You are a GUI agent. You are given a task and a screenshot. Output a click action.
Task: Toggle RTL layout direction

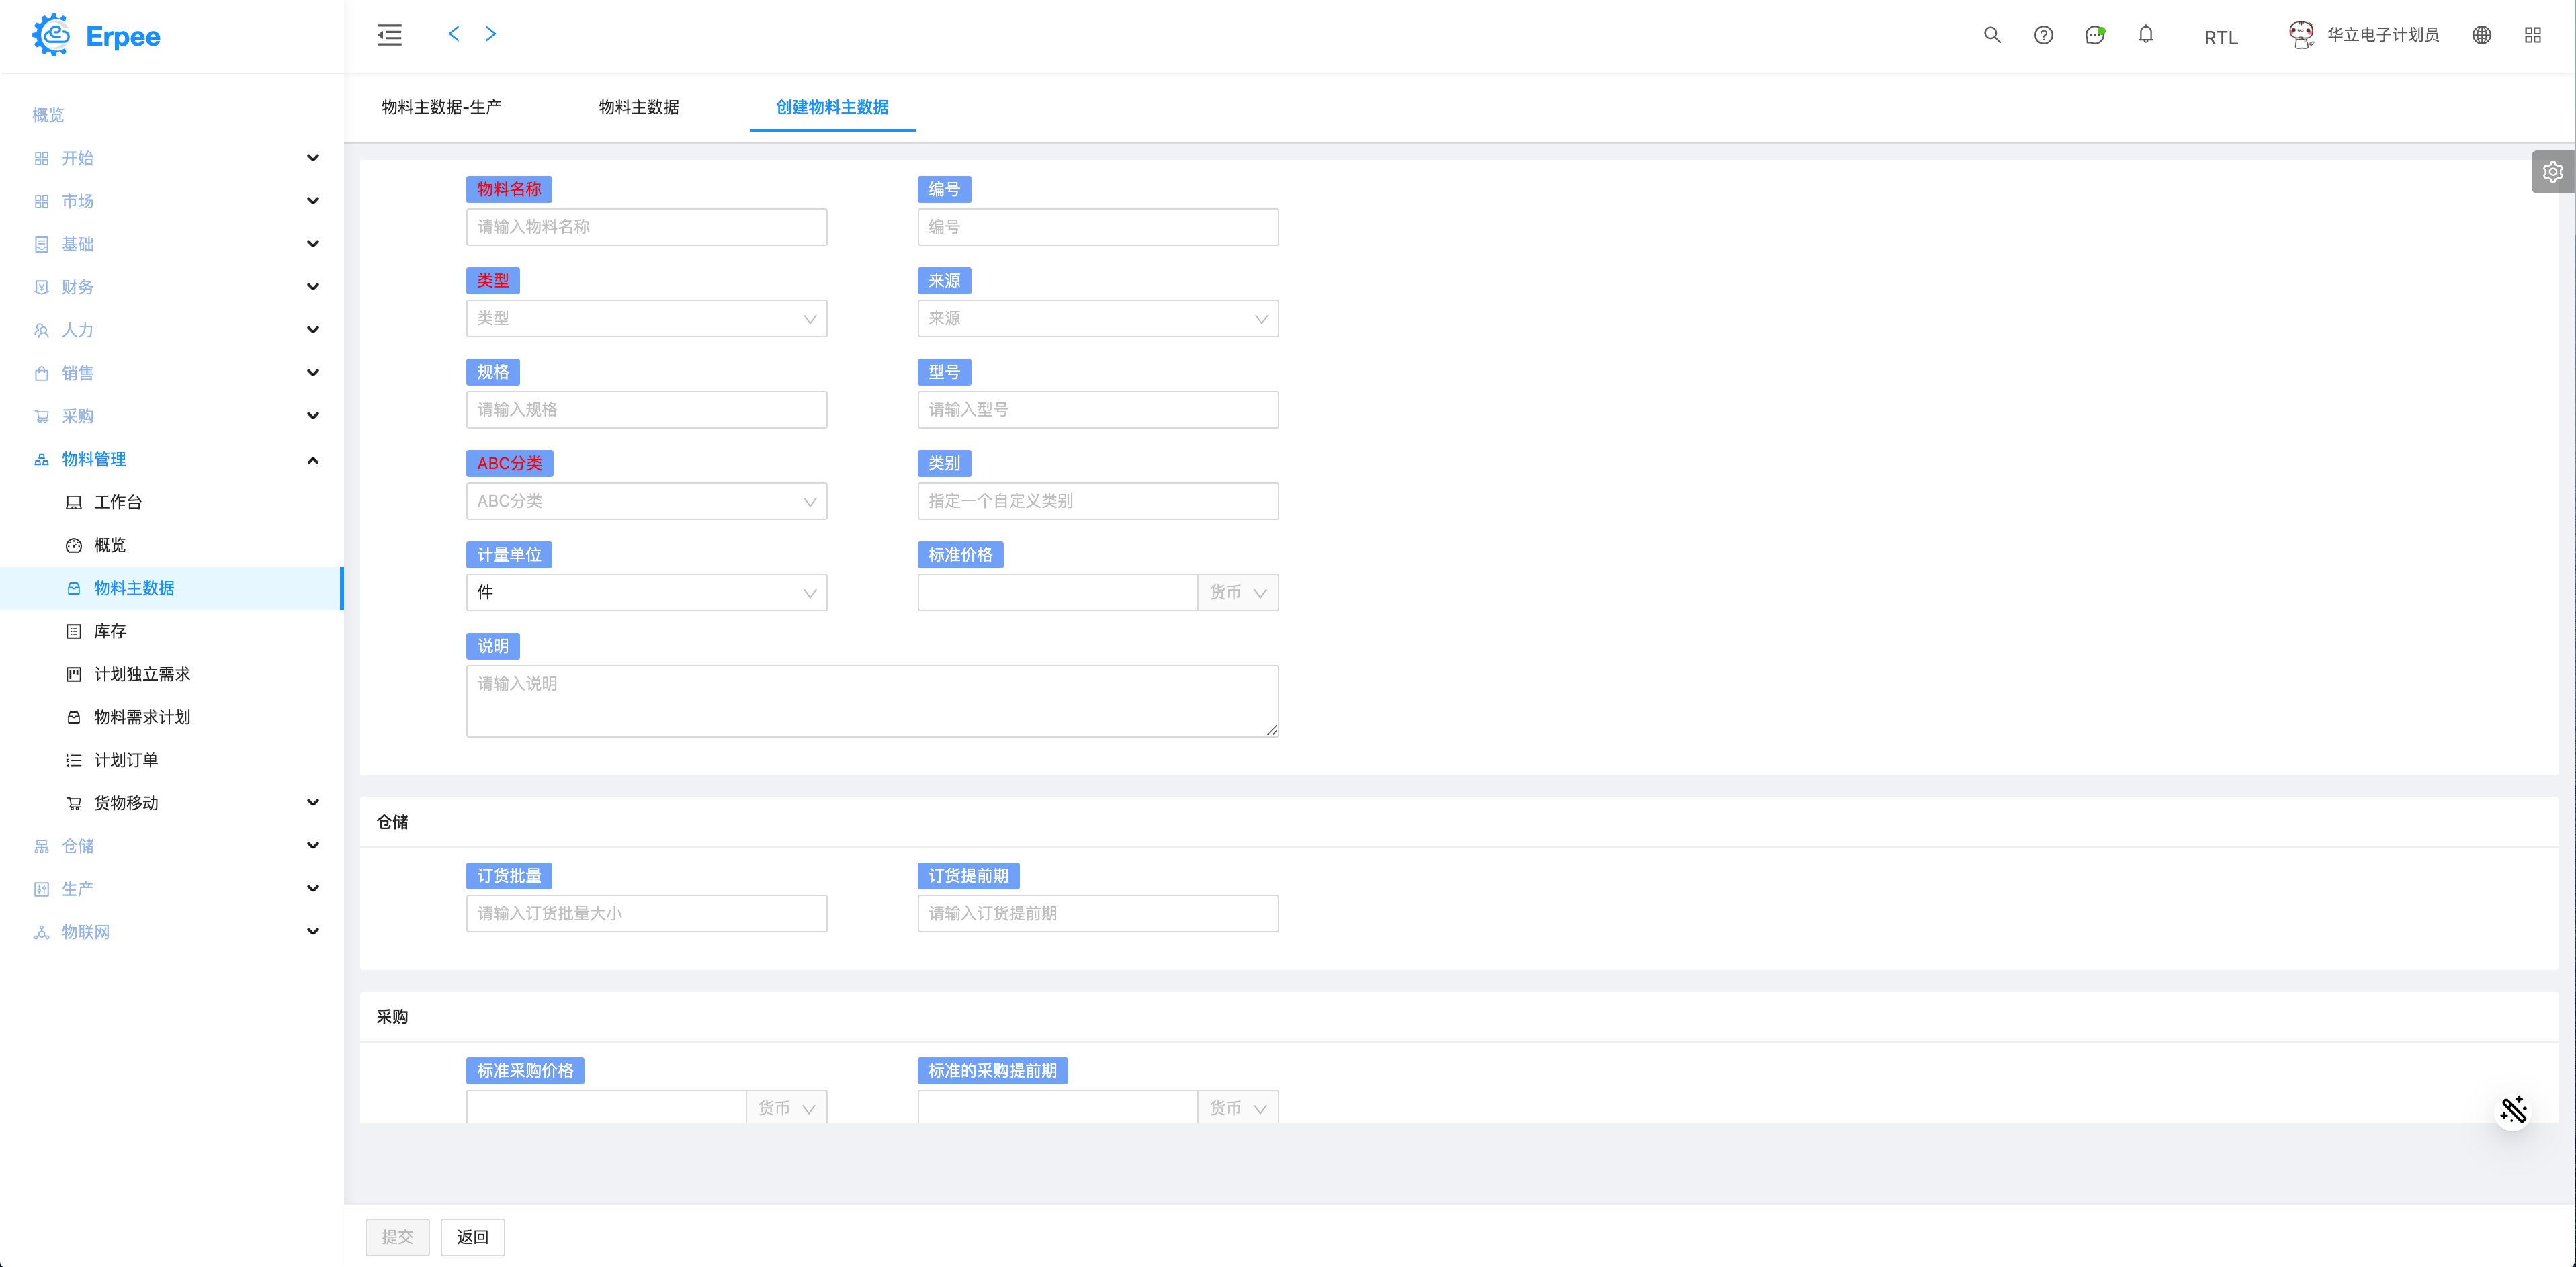coord(2220,37)
